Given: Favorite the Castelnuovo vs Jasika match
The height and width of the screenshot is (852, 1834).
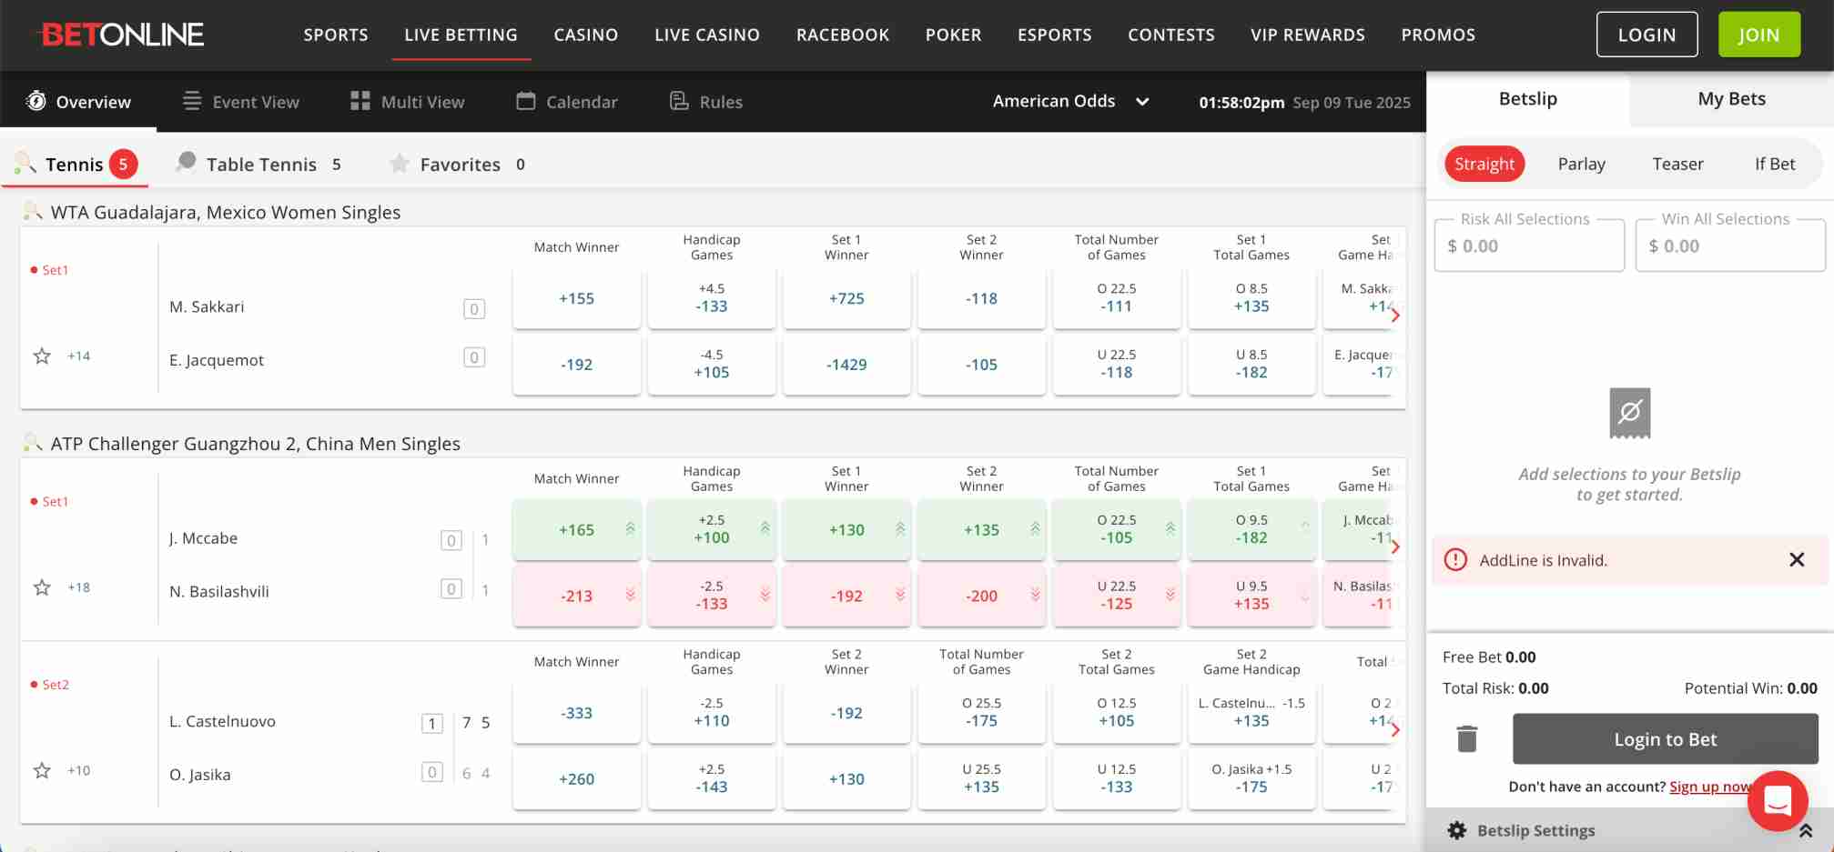Looking at the screenshot, I should (x=41, y=770).
